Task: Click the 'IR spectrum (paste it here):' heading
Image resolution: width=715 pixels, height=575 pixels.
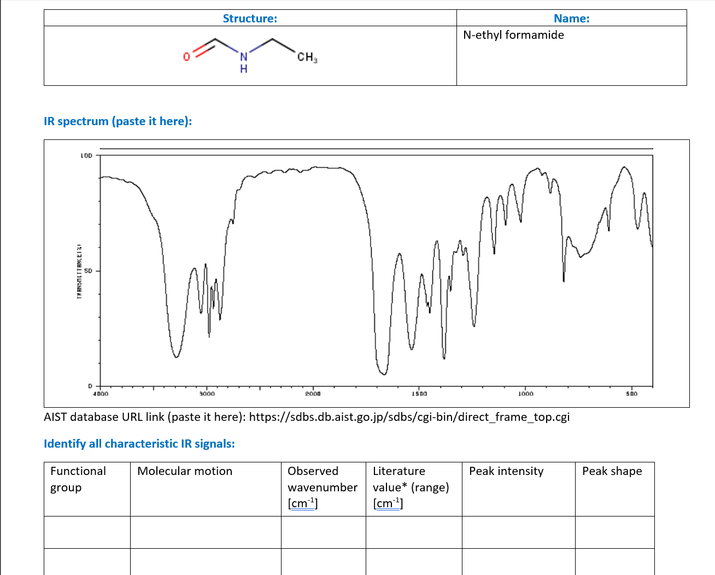Action: click(x=118, y=121)
